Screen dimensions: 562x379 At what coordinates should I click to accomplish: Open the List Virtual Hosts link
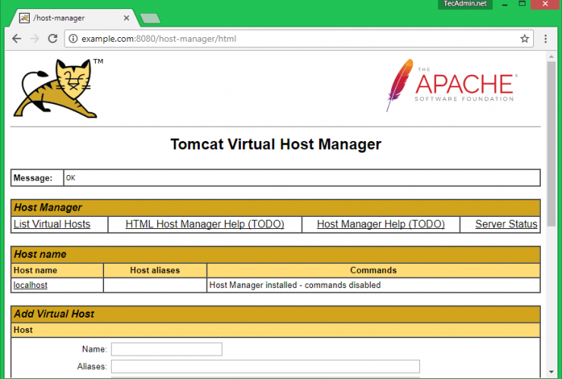tap(52, 224)
